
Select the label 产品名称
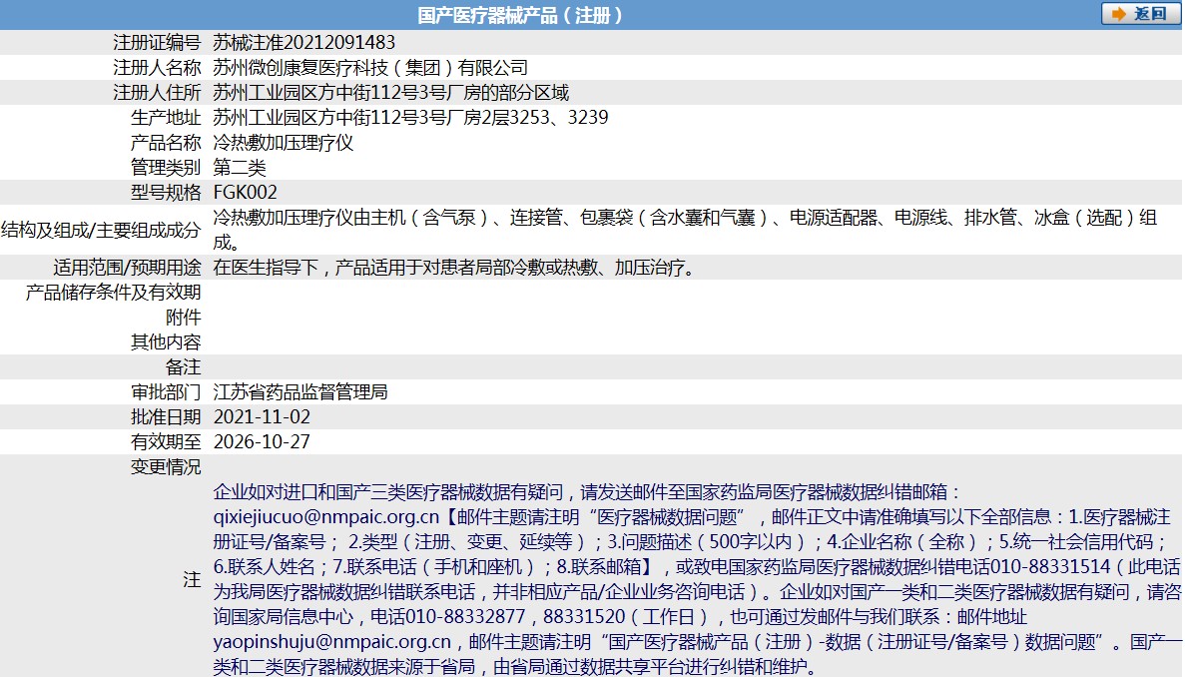click(166, 142)
